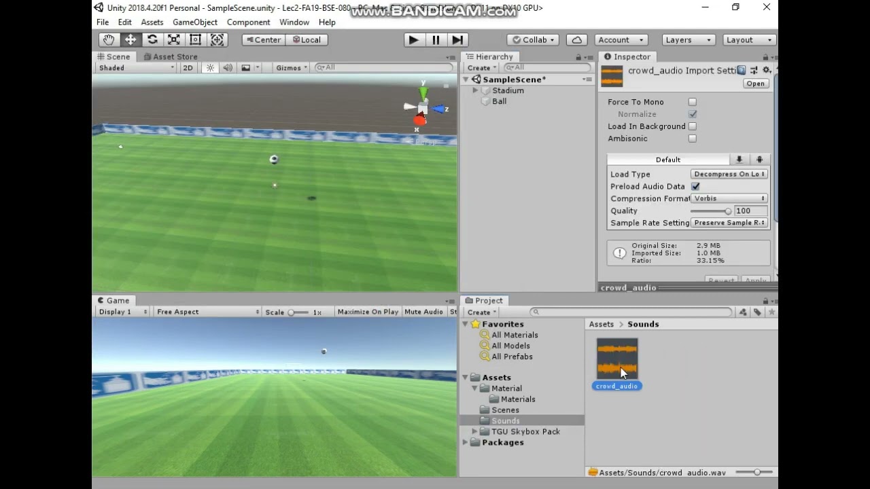Image resolution: width=870 pixels, height=489 pixels.
Task: Open the GameObject menu
Action: pyautogui.click(x=195, y=22)
